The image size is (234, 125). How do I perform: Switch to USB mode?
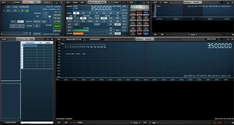[118, 13]
